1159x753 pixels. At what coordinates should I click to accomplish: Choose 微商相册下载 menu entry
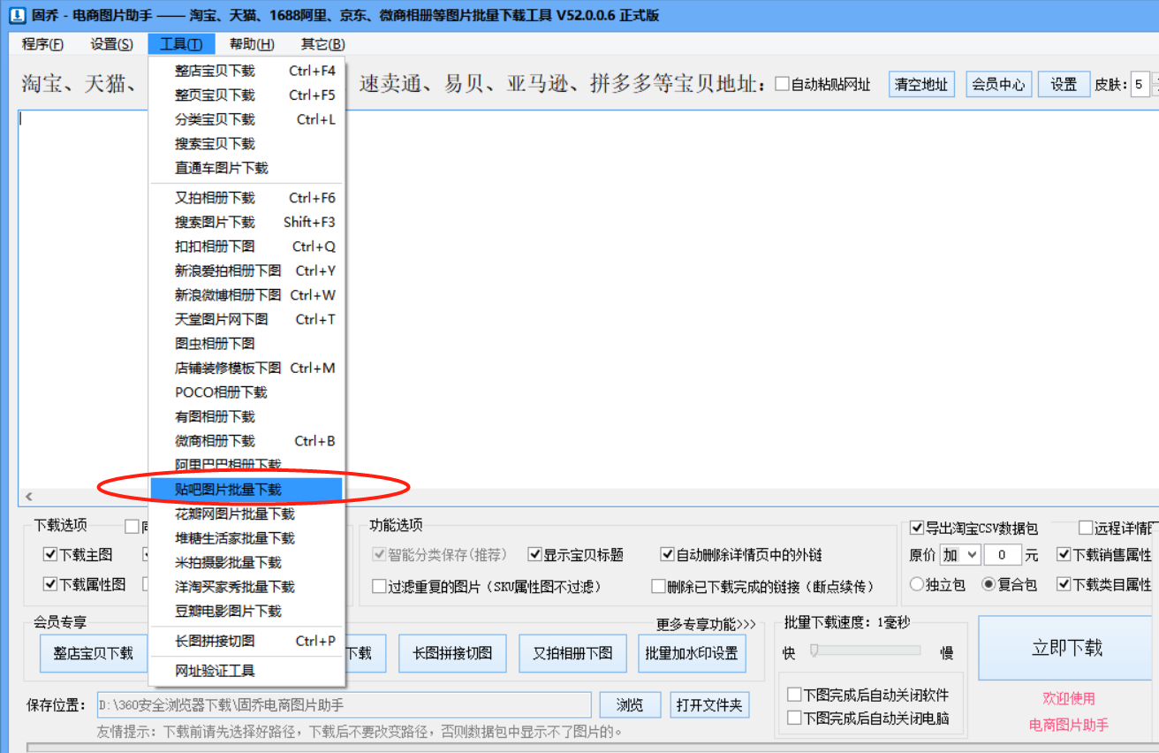click(x=246, y=441)
